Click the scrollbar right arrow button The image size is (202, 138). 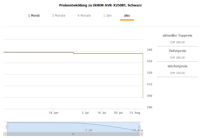click(x=141, y=134)
